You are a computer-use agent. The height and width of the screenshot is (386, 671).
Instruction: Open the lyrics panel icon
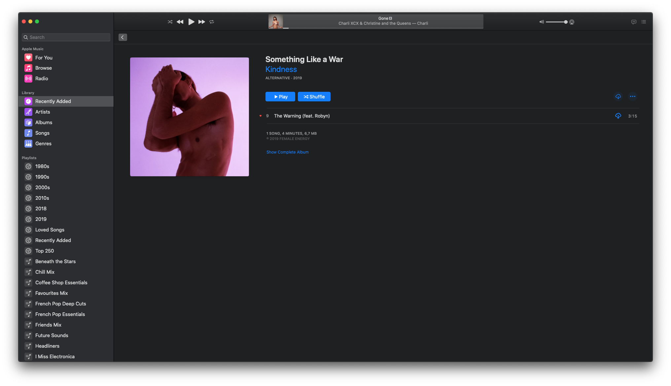(x=634, y=22)
